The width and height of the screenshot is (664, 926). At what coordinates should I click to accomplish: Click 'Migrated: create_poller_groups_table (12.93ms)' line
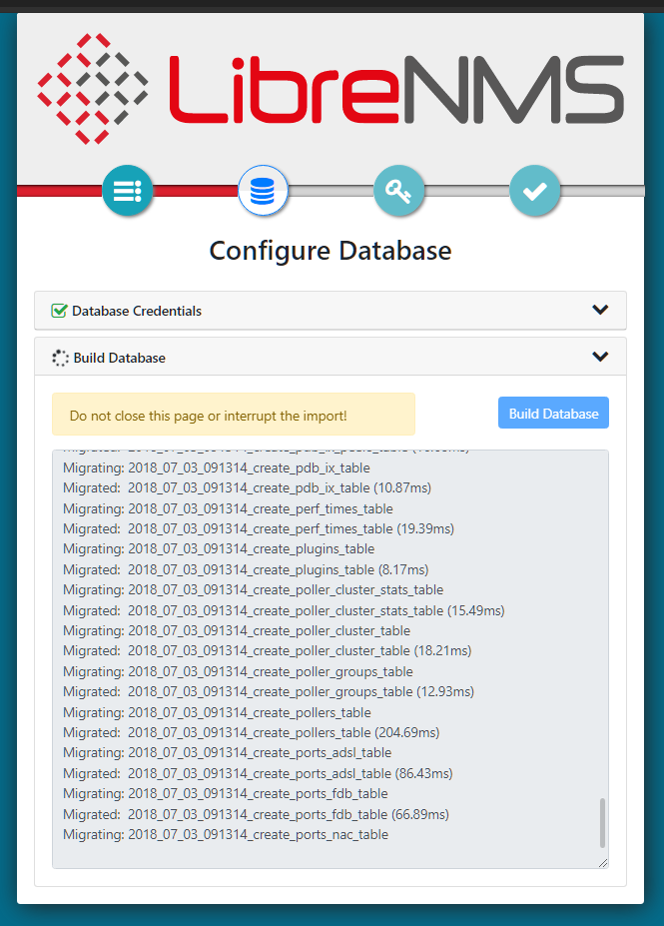click(x=269, y=691)
